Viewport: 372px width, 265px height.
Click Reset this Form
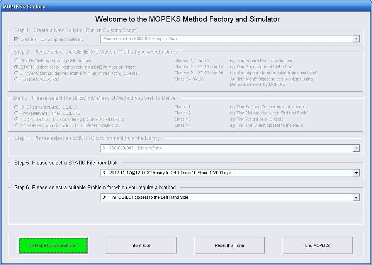[229, 245]
